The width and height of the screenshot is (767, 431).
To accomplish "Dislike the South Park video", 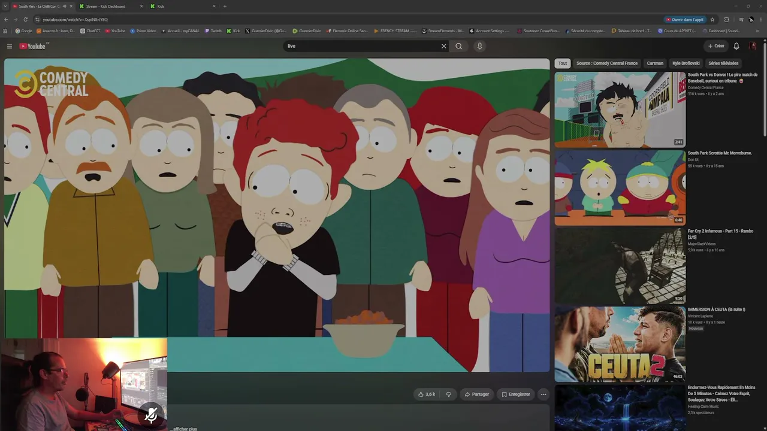I will 448,394.
